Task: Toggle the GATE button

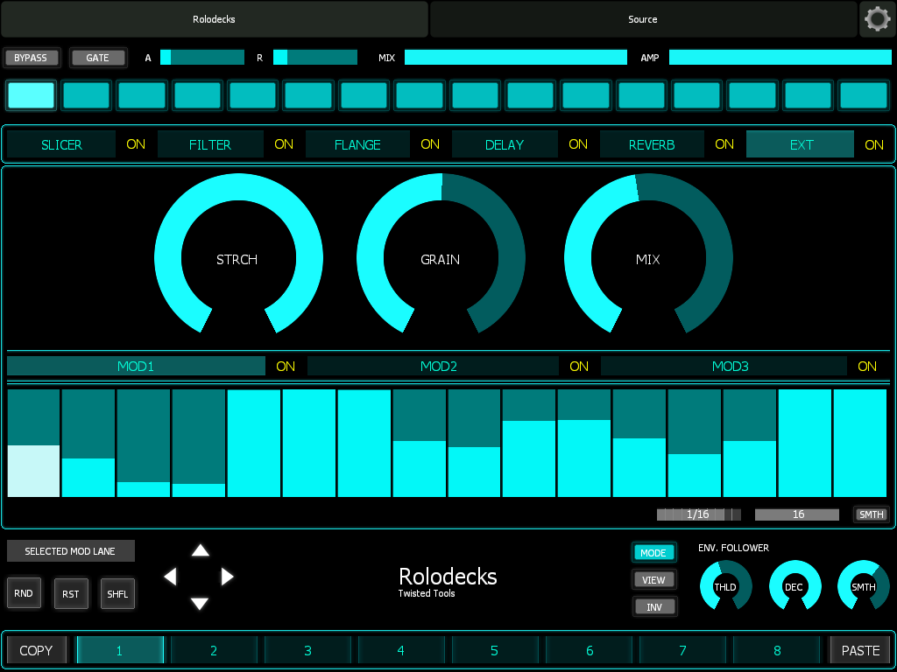Action: [x=98, y=58]
